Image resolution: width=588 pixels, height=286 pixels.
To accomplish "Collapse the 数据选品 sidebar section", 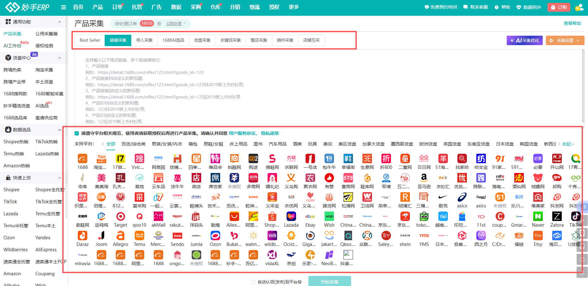I will tap(59, 130).
